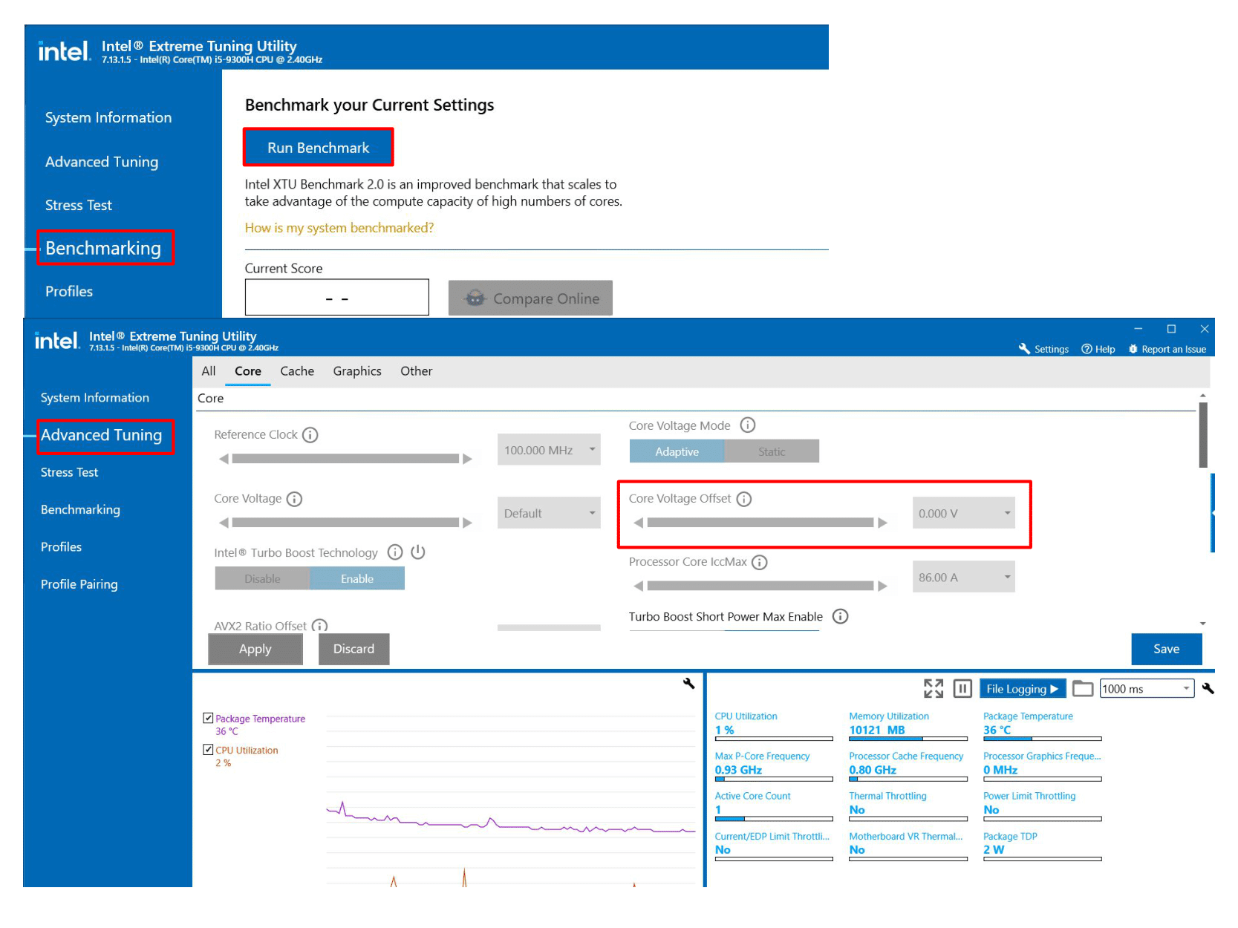The image size is (1238, 928).
Task: Switch to the Core tab
Action: point(248,371)
